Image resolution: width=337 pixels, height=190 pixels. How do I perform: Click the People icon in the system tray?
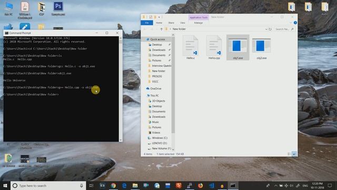point(268,185)
